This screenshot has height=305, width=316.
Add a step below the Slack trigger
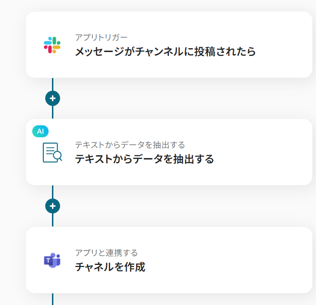pos(52,98)
